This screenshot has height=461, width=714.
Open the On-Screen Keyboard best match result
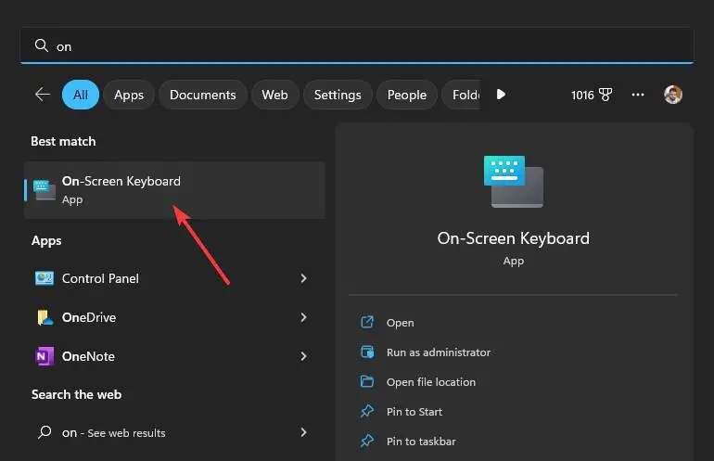click(x=174, y=190)
